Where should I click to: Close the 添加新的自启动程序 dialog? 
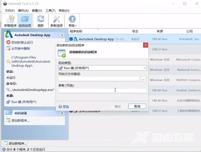point(145,45)
